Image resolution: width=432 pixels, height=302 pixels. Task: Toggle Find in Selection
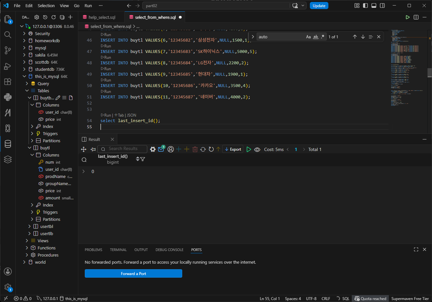coord(371,37)
